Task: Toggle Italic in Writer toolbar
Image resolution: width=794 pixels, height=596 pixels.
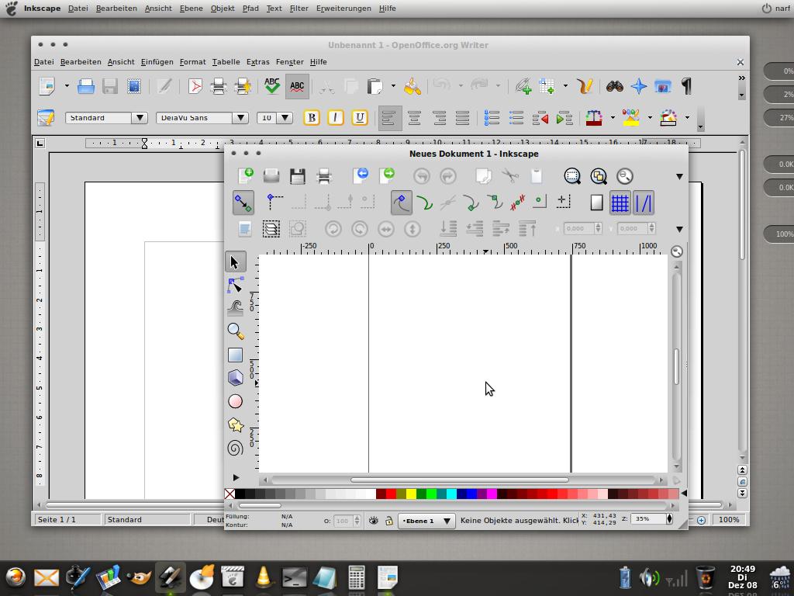Action: click(x=335, y=118)
